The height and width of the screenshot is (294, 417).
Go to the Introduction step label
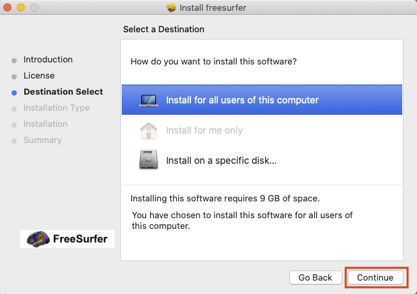pyautogui.click(x=48, y=60)
